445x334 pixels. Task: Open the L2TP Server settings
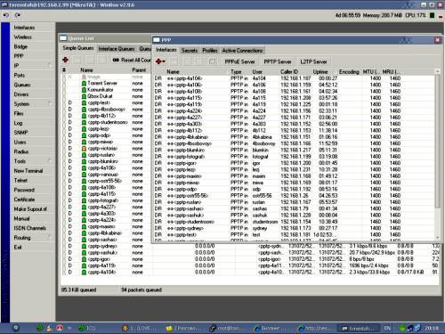[313, 61]
